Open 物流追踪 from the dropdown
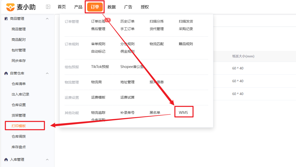The height and width of the screenshot is (167, 296). tap(98, 113)
